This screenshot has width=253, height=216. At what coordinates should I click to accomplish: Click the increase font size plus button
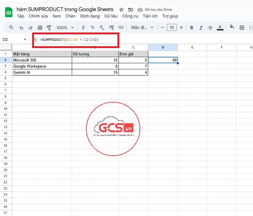point(181,27)
